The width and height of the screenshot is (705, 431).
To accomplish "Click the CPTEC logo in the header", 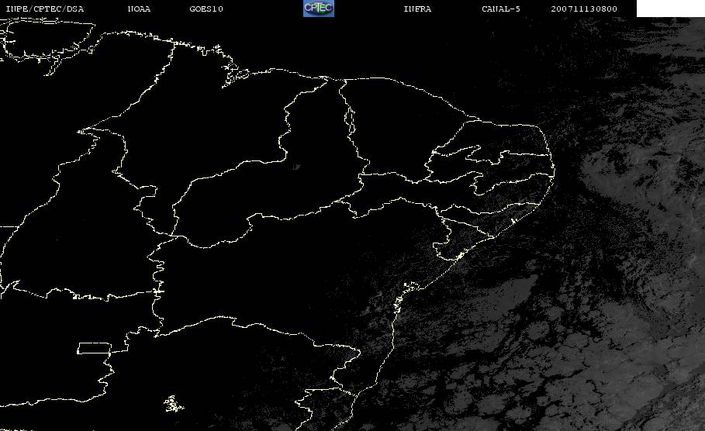I will click(x=318, y=9).
